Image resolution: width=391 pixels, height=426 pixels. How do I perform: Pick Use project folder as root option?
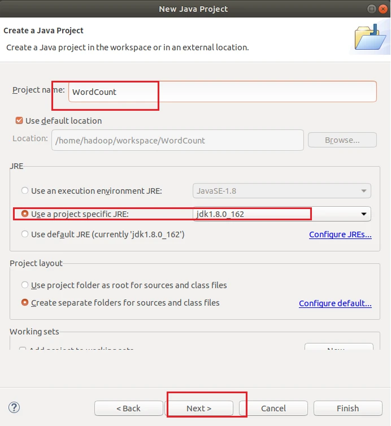pyautogui.click(x=25, y=285)
